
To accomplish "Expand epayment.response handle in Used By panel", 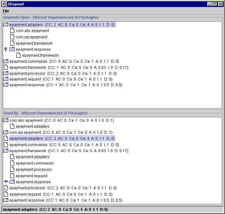I will [x=6, y=182].
